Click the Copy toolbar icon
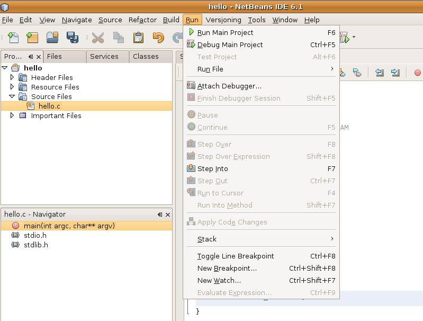 (x=119, y=37)
